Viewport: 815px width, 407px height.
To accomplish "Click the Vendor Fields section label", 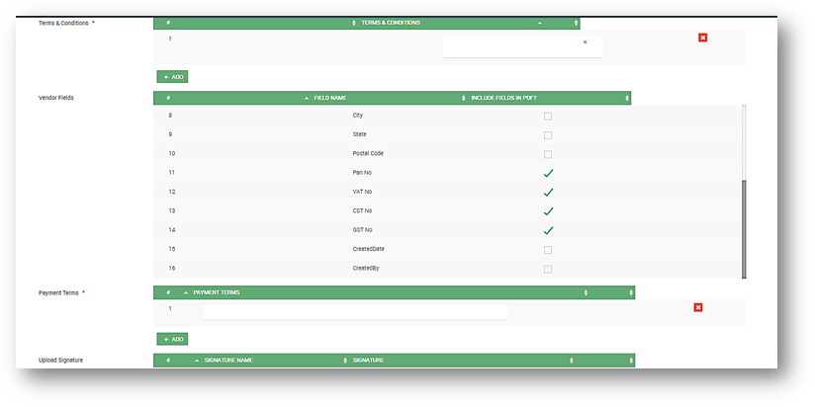I will pyautogui.click(x=56, y=98).
